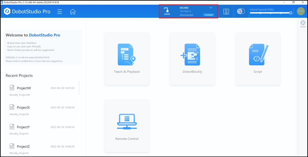Image resolution: width=308 pixels, height=157 pixels.
Task: Open the DobotBlockly module
Action: (192, 59)
